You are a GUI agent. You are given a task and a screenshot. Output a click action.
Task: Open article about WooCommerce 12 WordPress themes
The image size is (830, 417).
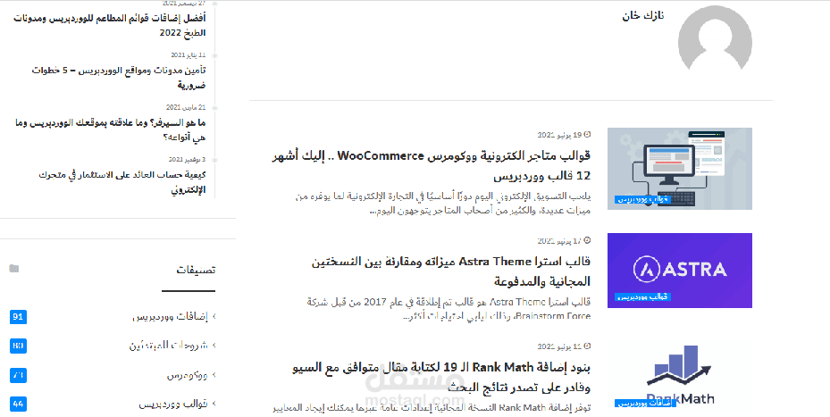432,165
